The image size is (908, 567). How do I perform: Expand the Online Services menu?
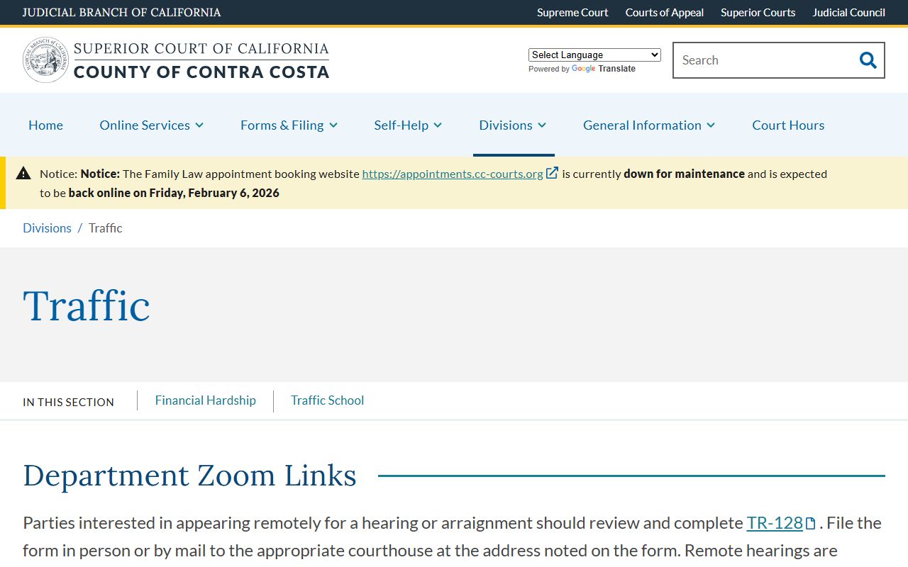tap(152, 125)
